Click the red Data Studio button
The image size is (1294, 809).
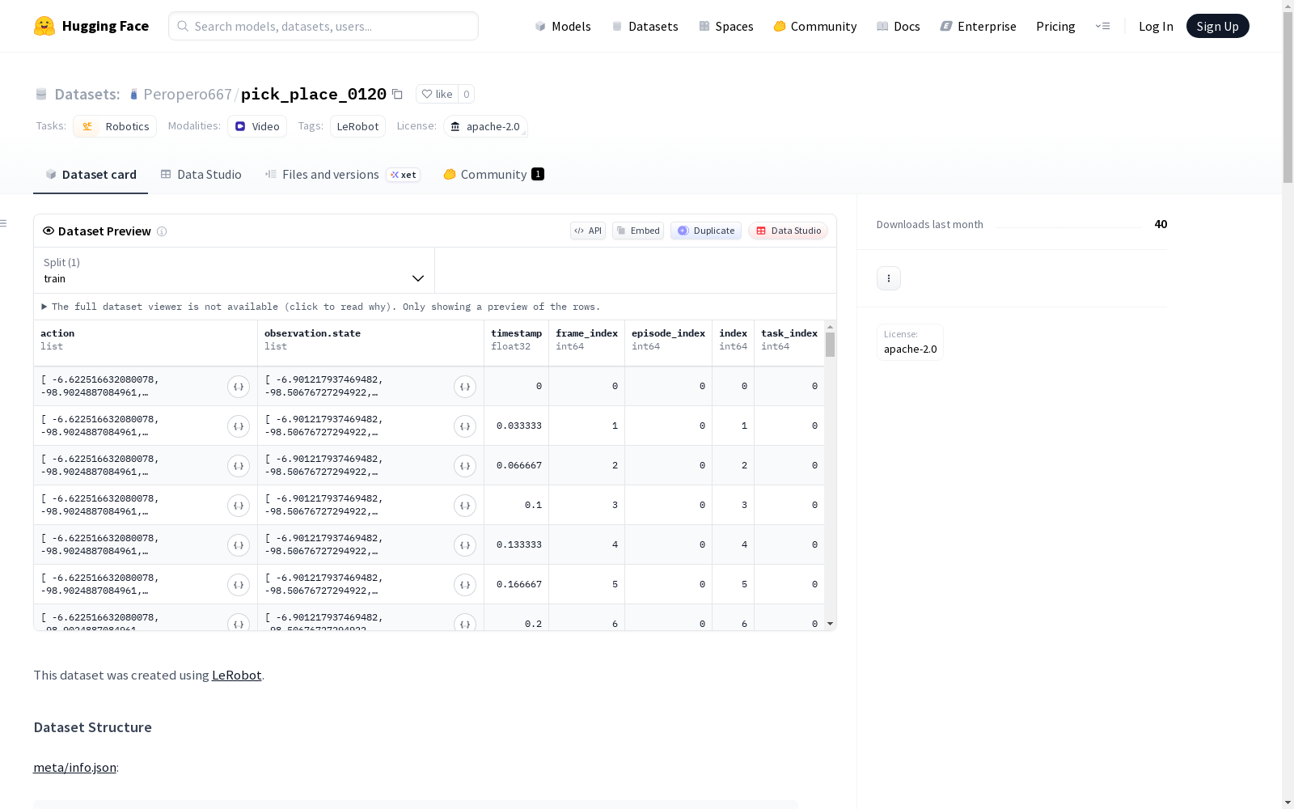point(788,231)
